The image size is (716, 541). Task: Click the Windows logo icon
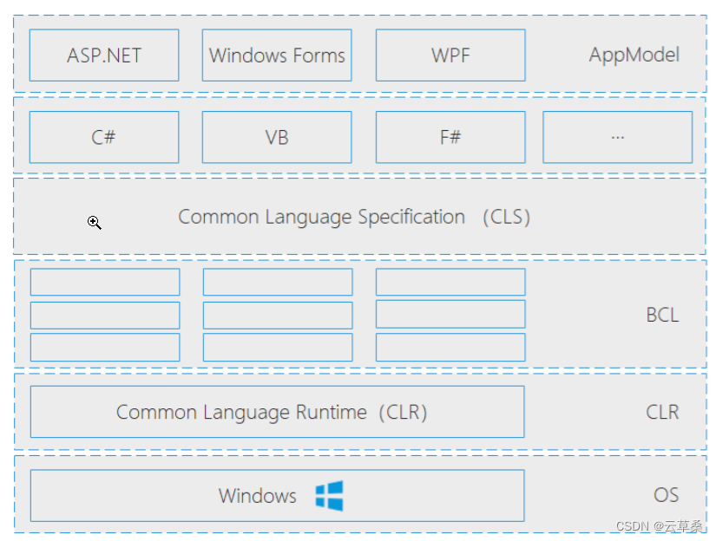point(329,496)
